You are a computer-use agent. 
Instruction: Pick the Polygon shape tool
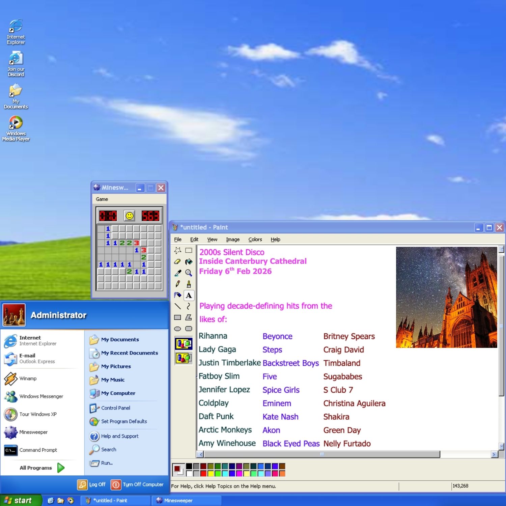[189, 317]
